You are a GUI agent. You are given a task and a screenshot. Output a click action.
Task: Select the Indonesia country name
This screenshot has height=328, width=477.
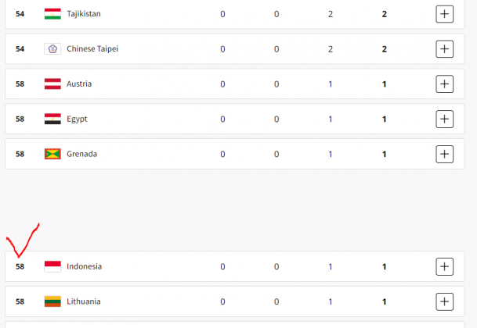(x=84, y=266)
